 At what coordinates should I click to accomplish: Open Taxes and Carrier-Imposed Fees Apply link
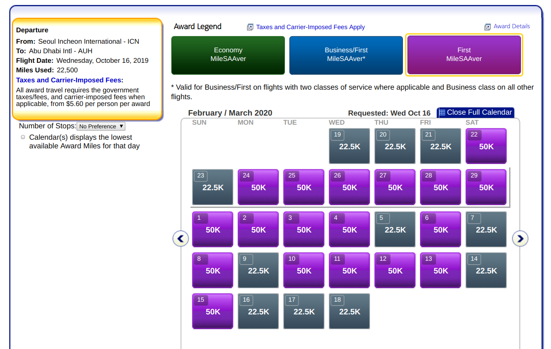[310, 27]
